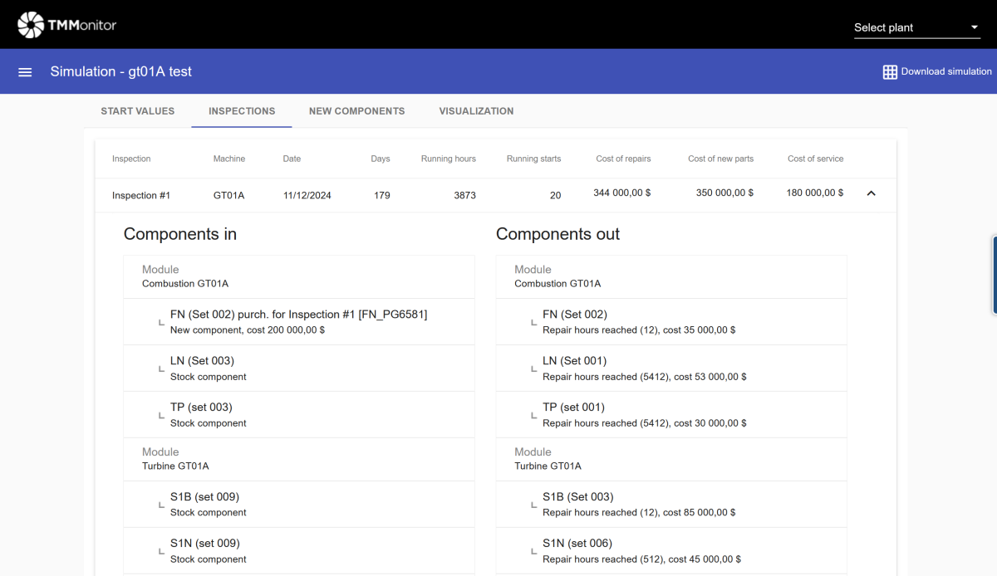Click the side panel handle on right edge
Viewport: 997px width, 576px height.
pos(994,276)
